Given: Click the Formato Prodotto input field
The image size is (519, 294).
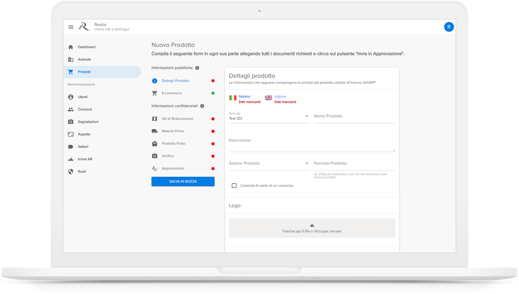Looking at the screenshot, I should point(354,164).
